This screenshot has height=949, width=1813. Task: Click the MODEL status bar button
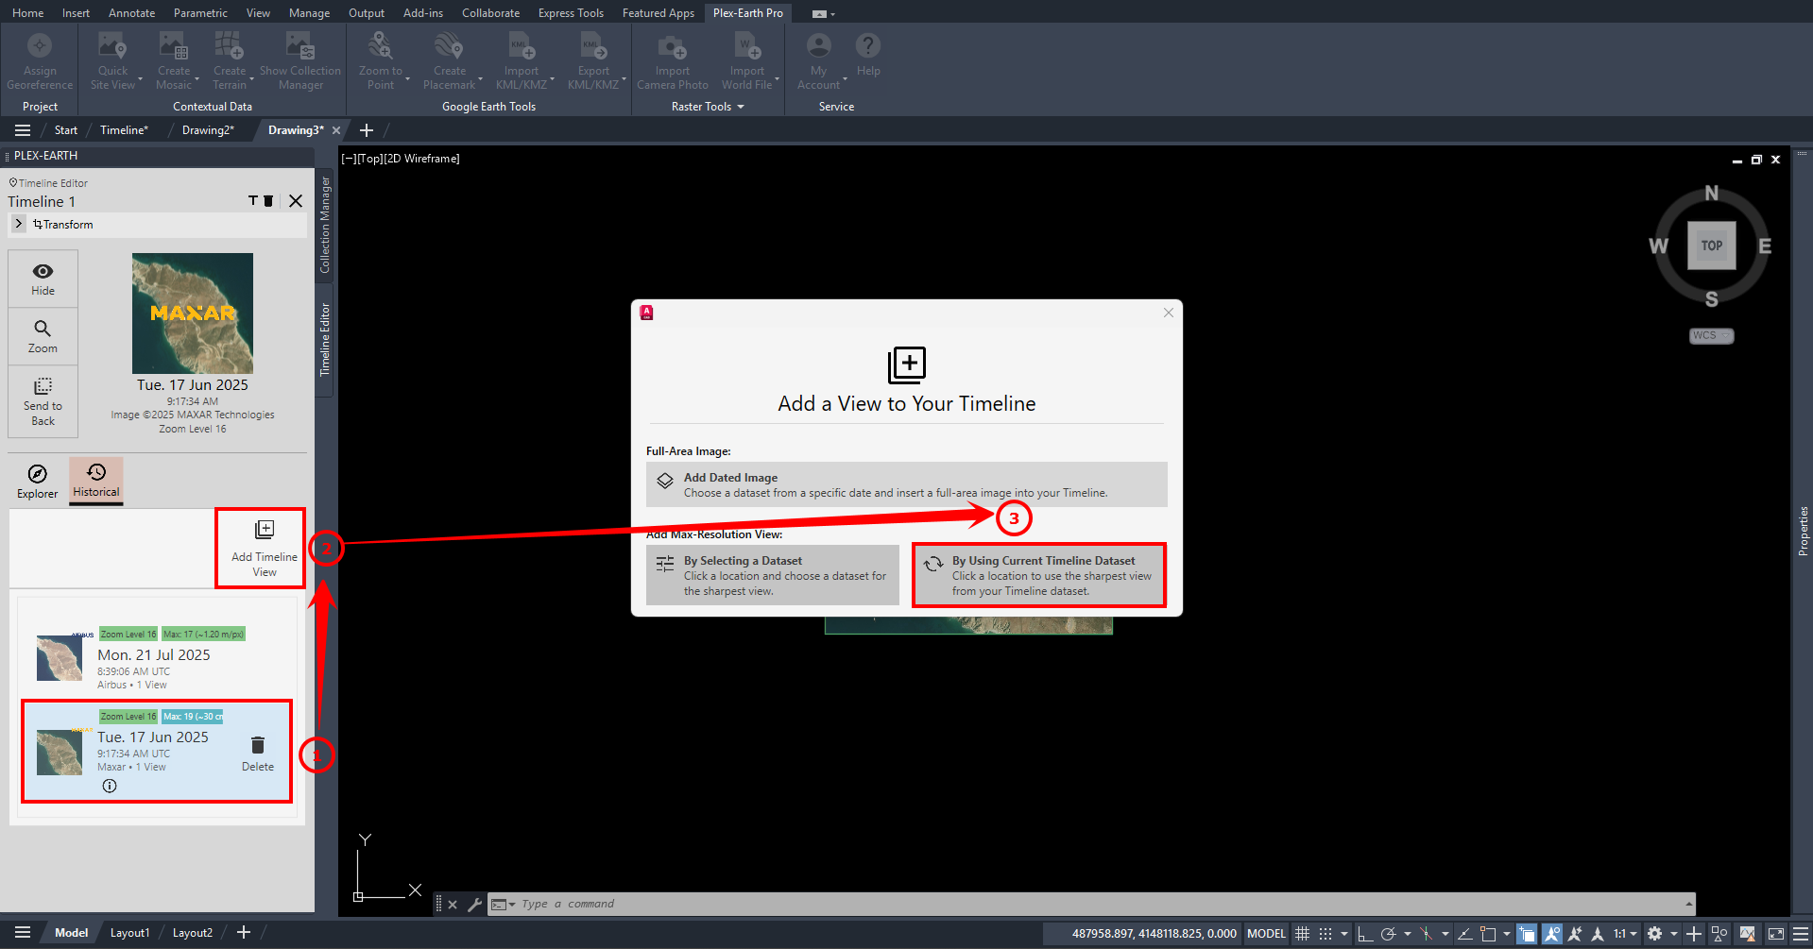(x=1266, y=933)
